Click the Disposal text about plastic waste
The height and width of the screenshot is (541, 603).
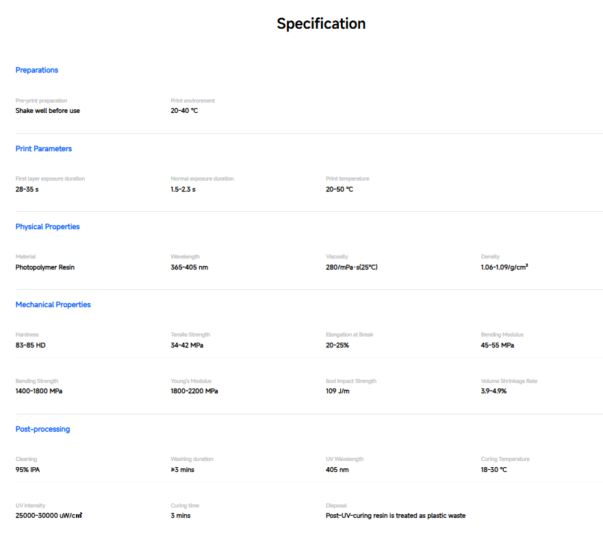point(395,516)
